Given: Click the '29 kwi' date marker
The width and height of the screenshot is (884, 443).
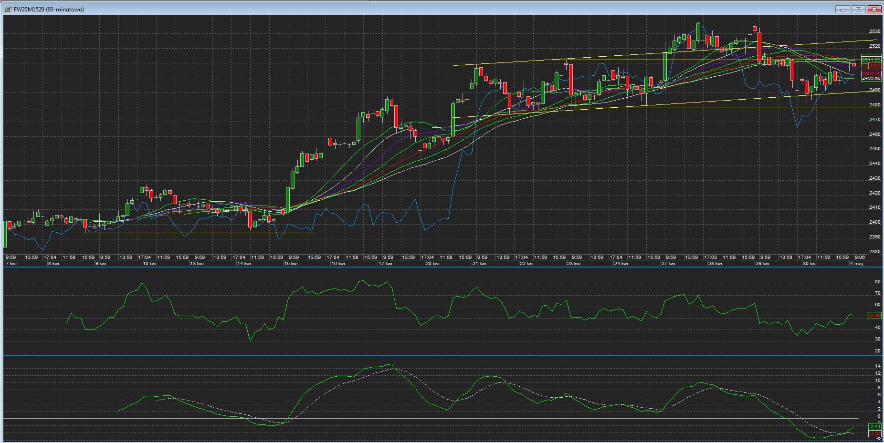Looking at the screenshot, I should click(x=762, y=264).
